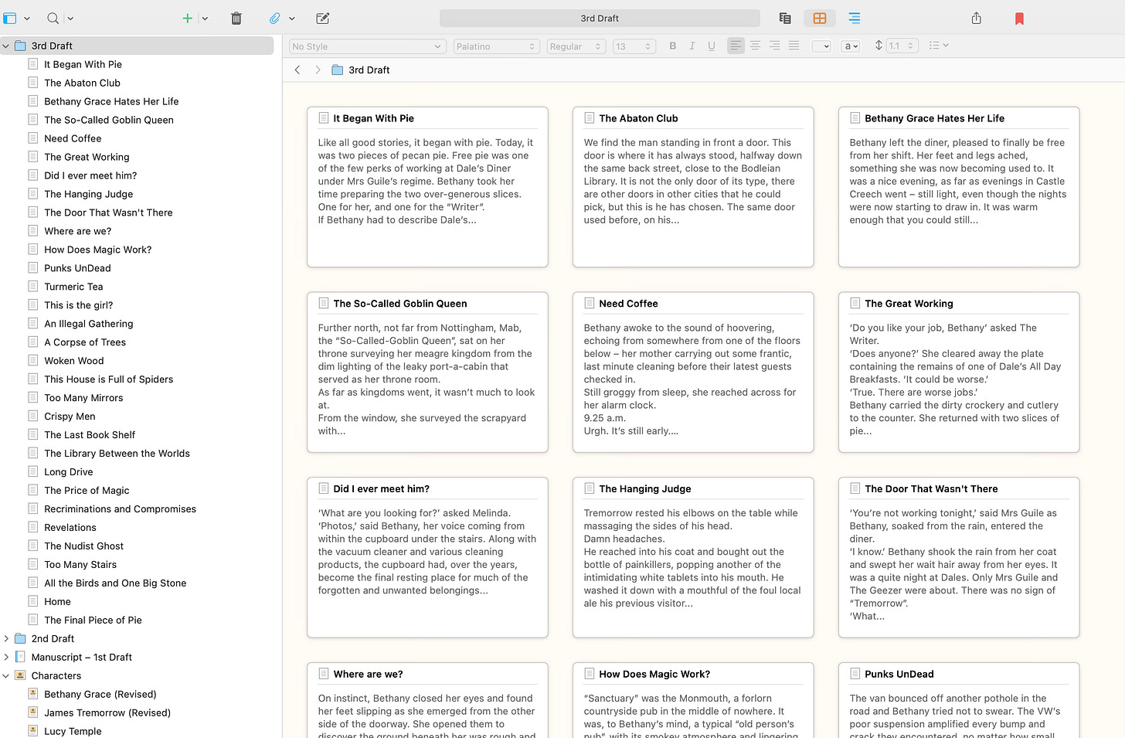Click the red bookmark icon in the toolbar

[x=1018, y=18]
